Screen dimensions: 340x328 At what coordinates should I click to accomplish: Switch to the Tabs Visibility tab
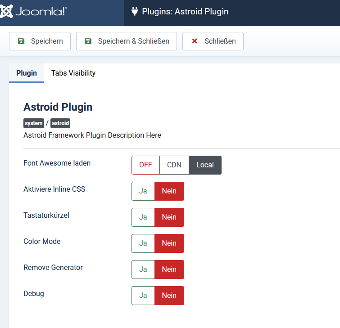[73, 73]
